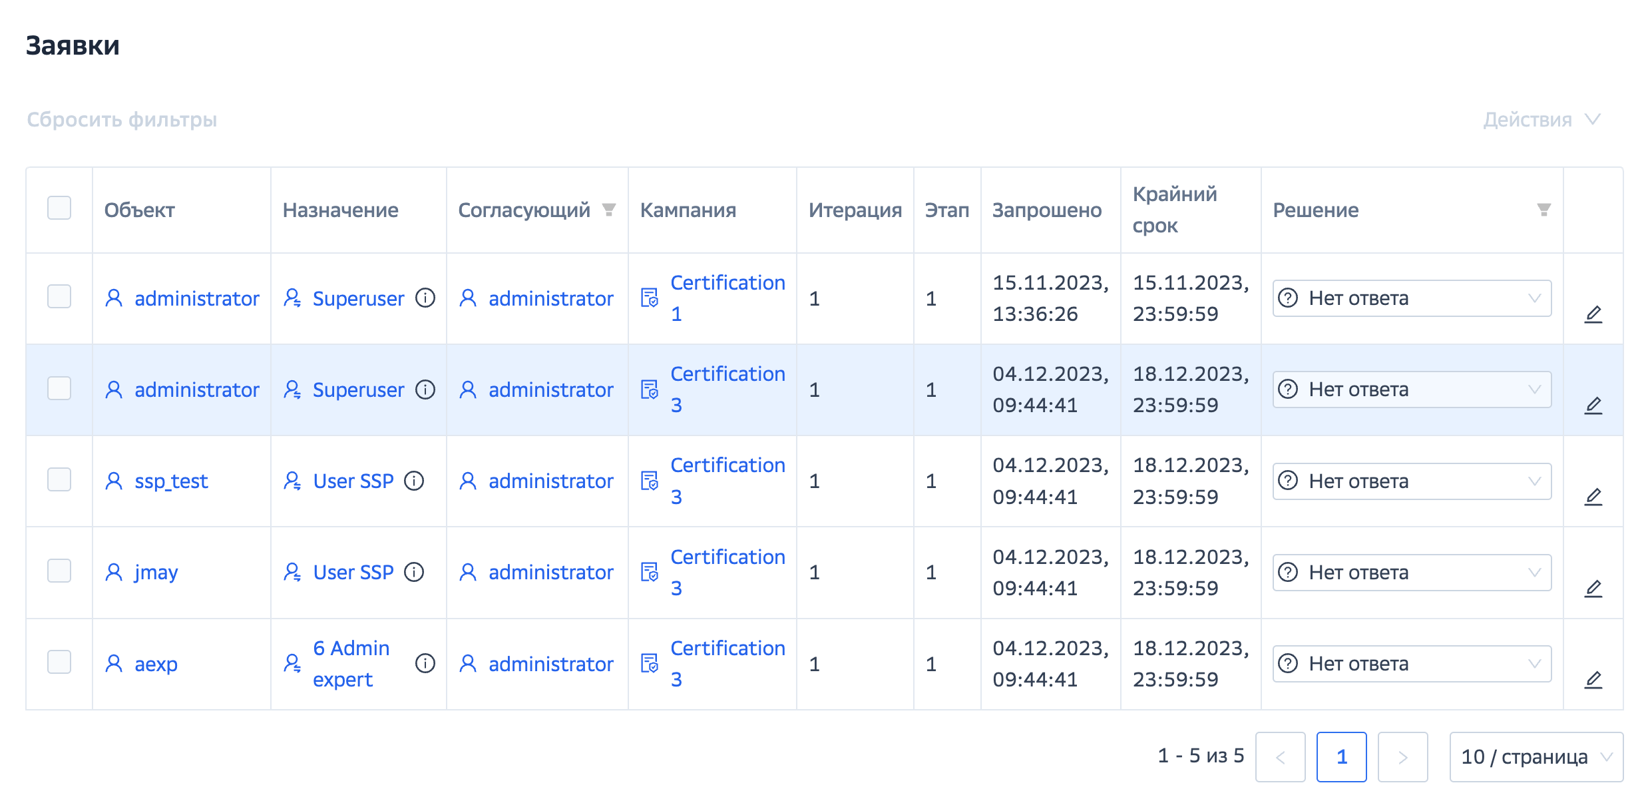The width and height of the screenshot is (1644, 803).
Task: Show info for 6 Admin expert assignment
Action: click(x=425, y=663)
